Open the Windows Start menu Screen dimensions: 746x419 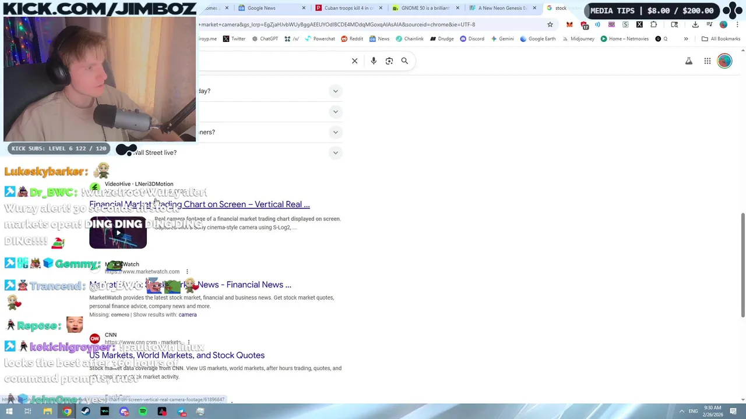pyautogui.click(x=9, y=411)
